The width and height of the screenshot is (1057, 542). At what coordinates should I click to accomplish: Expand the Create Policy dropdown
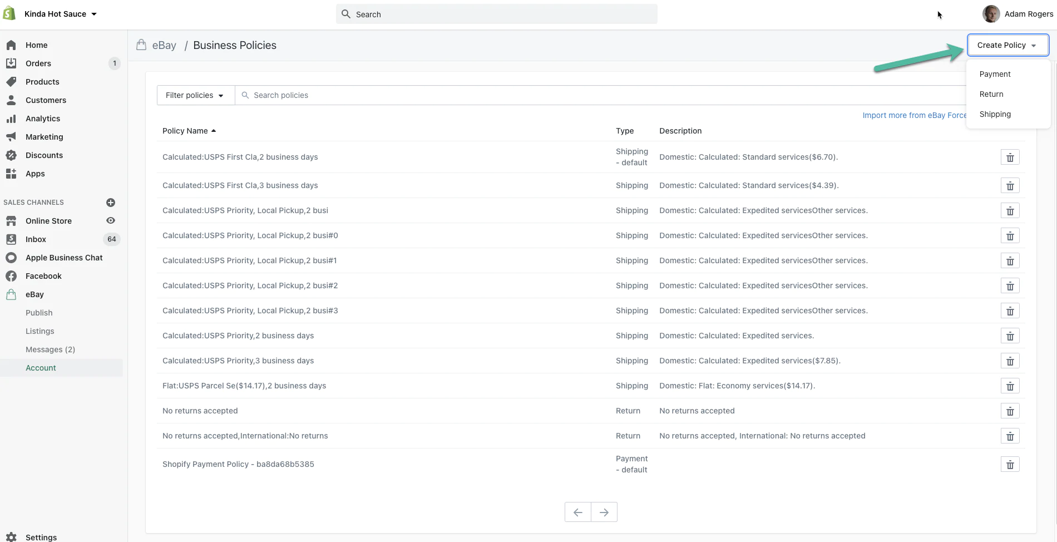(1007, 45)
